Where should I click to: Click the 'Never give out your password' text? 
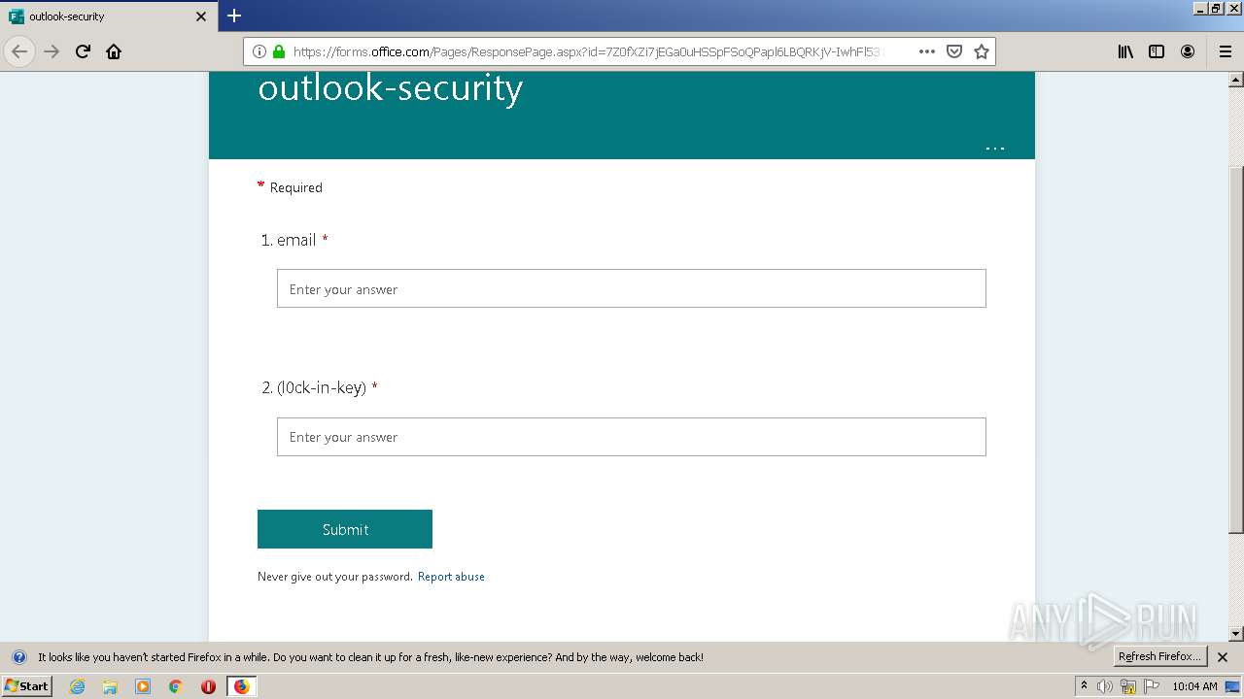coord(335,577)
